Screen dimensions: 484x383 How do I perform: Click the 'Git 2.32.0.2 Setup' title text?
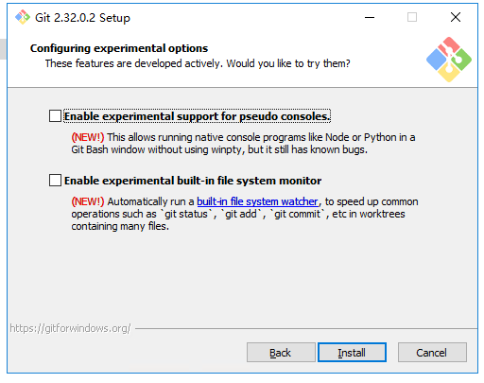pyautogui.click(x=82, y=18)
